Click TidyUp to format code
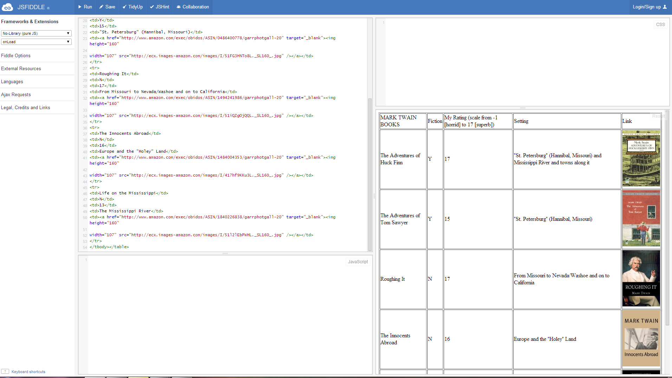 click(x=132, y=7)
